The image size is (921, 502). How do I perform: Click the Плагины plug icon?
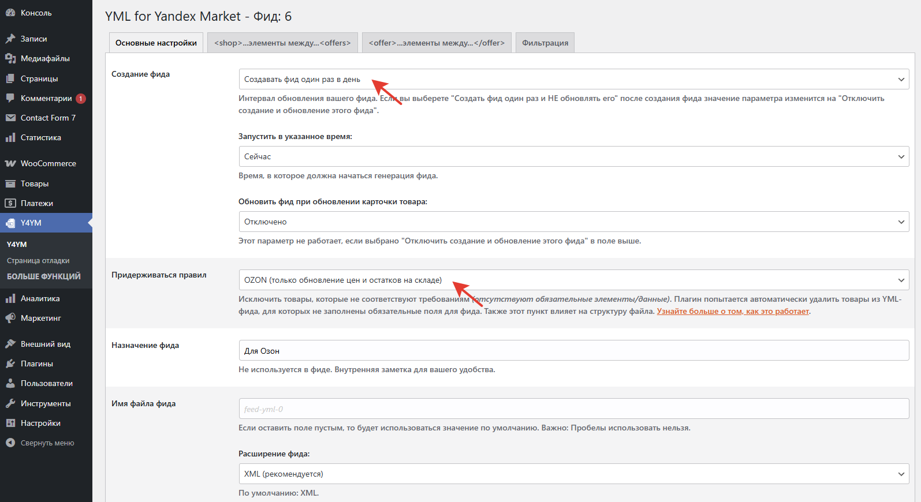coord(10,364)
